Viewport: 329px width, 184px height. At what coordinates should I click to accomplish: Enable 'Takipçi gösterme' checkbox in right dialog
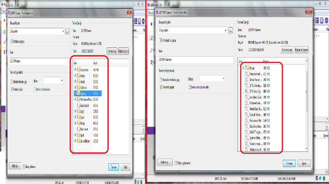pyautogui.click(x=175, y=163)
